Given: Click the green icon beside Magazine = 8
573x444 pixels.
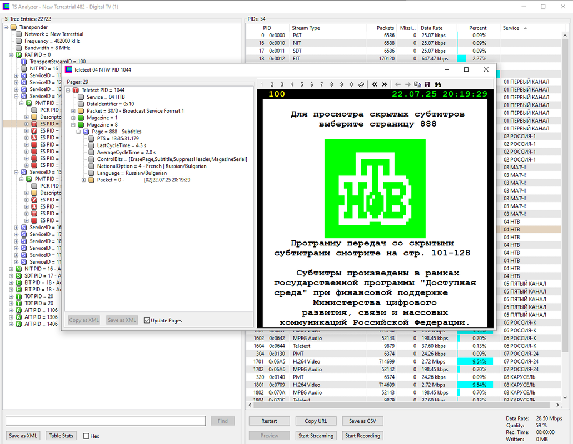Looking at the screenshot, I should click(81, 125).
